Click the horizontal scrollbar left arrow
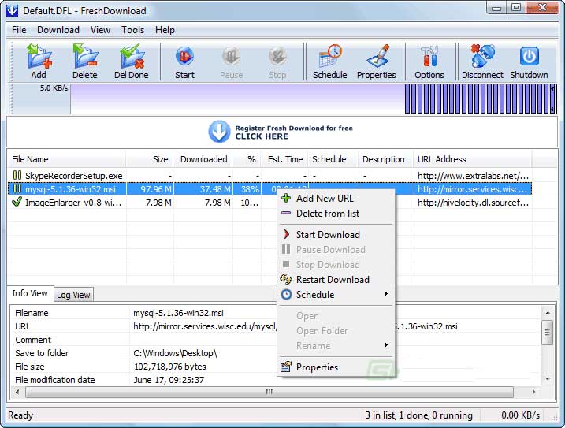565x428 pixels. 17,392
